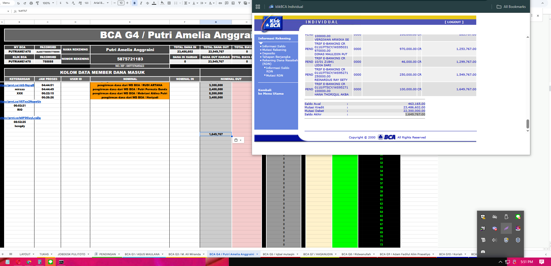Screen dimensions: 551x266
Task: Open the name box dropdown arrow
Action: [x=8, y=11]
